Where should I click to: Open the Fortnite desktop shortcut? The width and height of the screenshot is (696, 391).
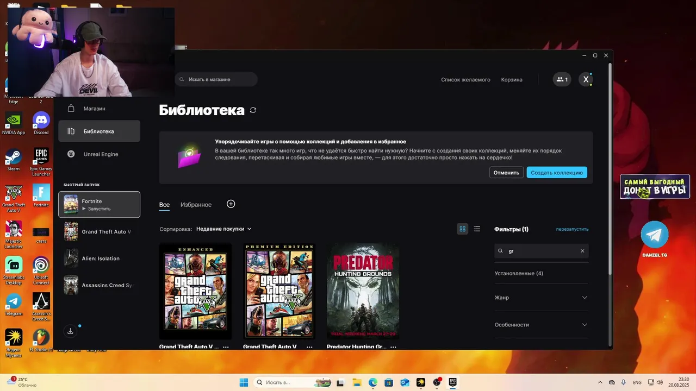tap(41, 195)
